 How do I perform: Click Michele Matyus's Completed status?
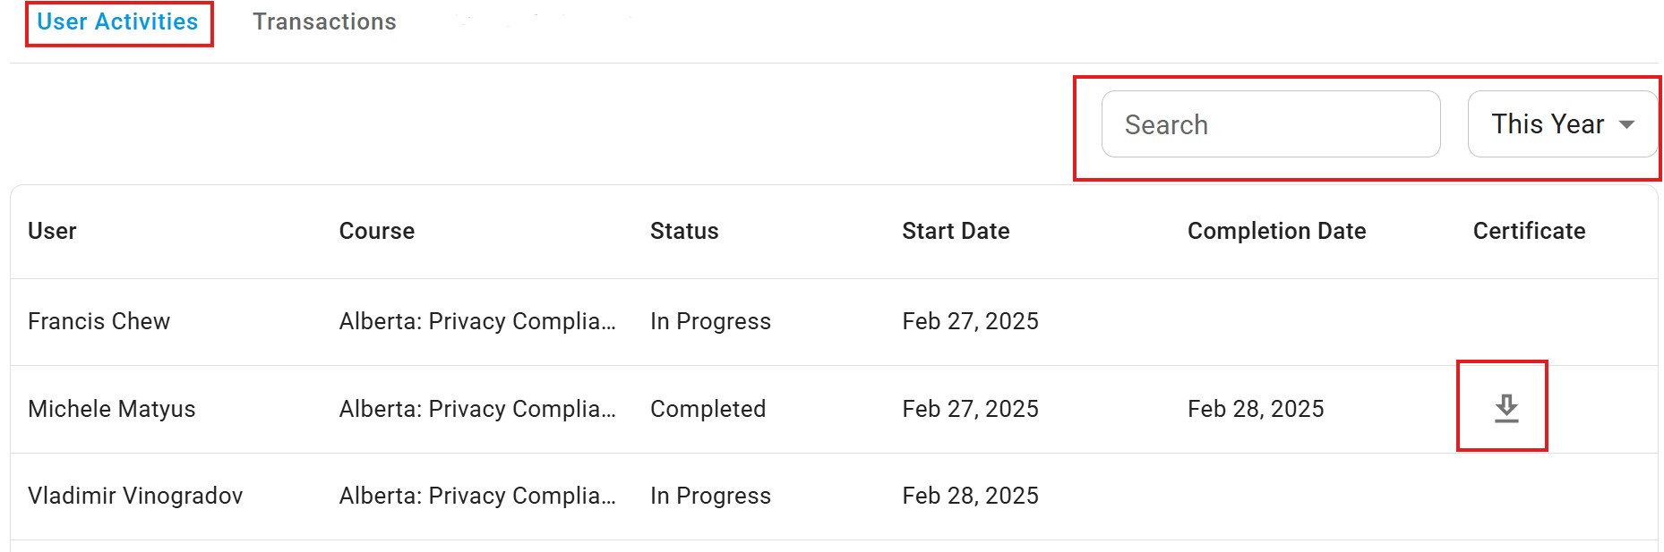tap(708, 409)
